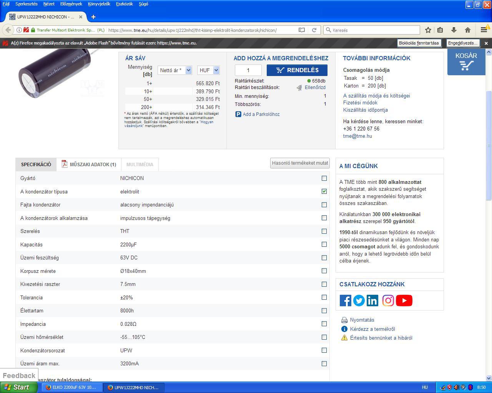
Task: Click the RENDELÉS order button
Action: (297, 70)
